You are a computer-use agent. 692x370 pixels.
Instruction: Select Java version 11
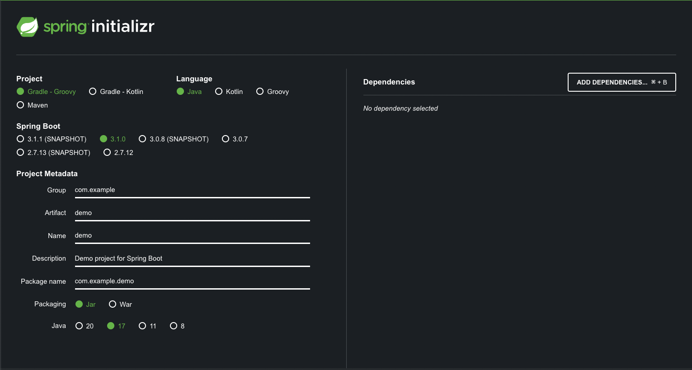(147, 326)
